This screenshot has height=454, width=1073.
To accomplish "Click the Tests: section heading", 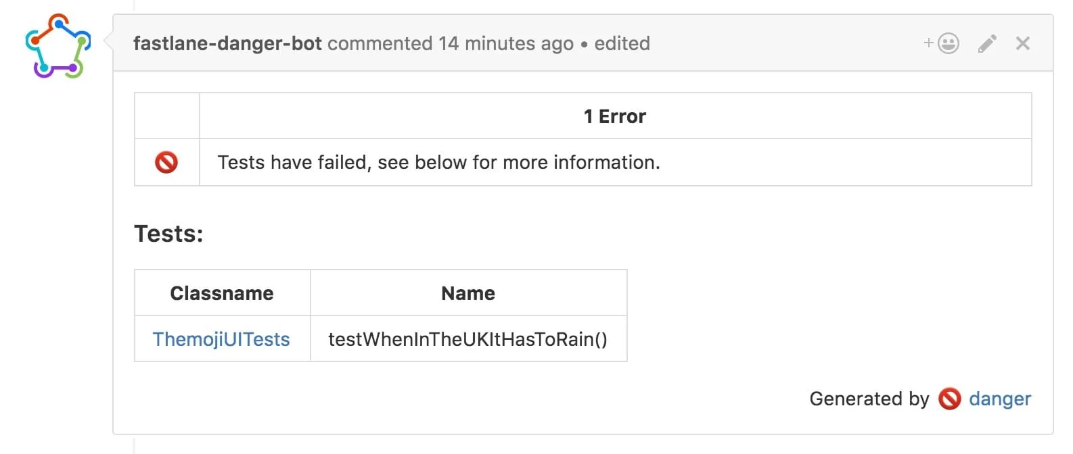I will coord(168,232).
